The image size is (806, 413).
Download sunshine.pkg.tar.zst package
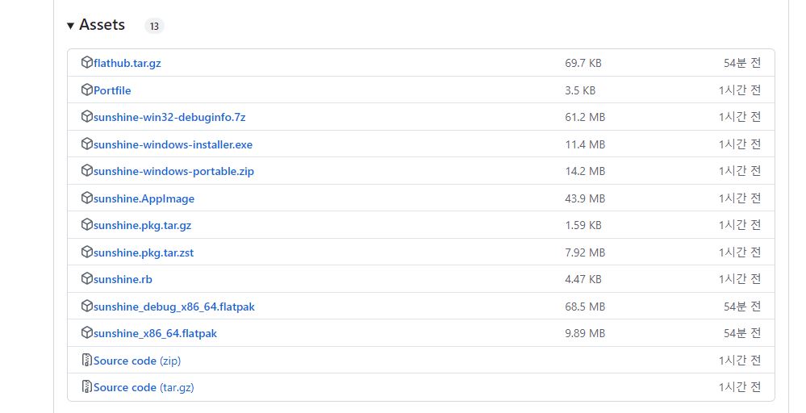(144, 252)
